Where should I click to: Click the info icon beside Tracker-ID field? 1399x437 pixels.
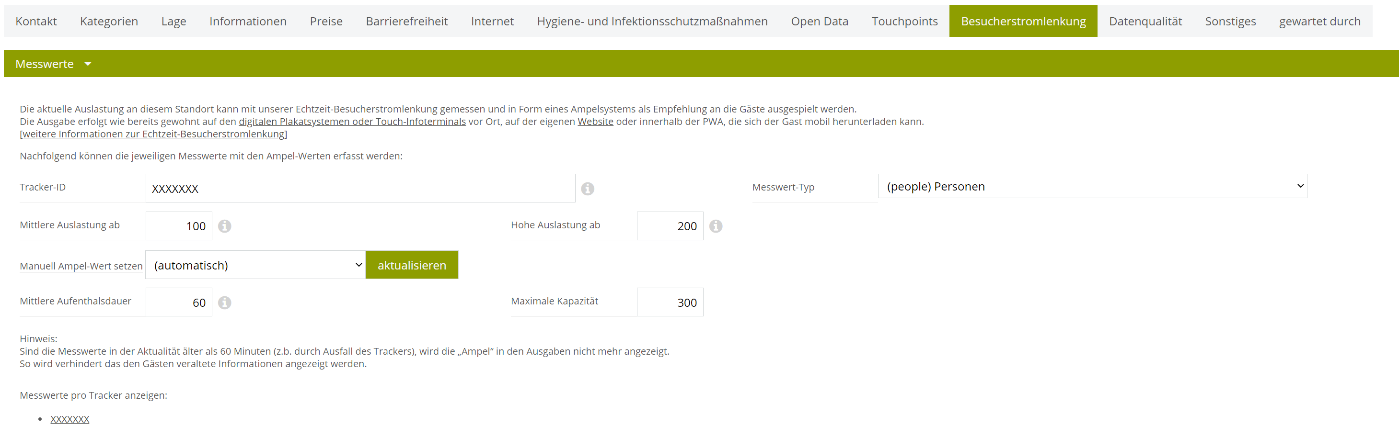(587, 189)
